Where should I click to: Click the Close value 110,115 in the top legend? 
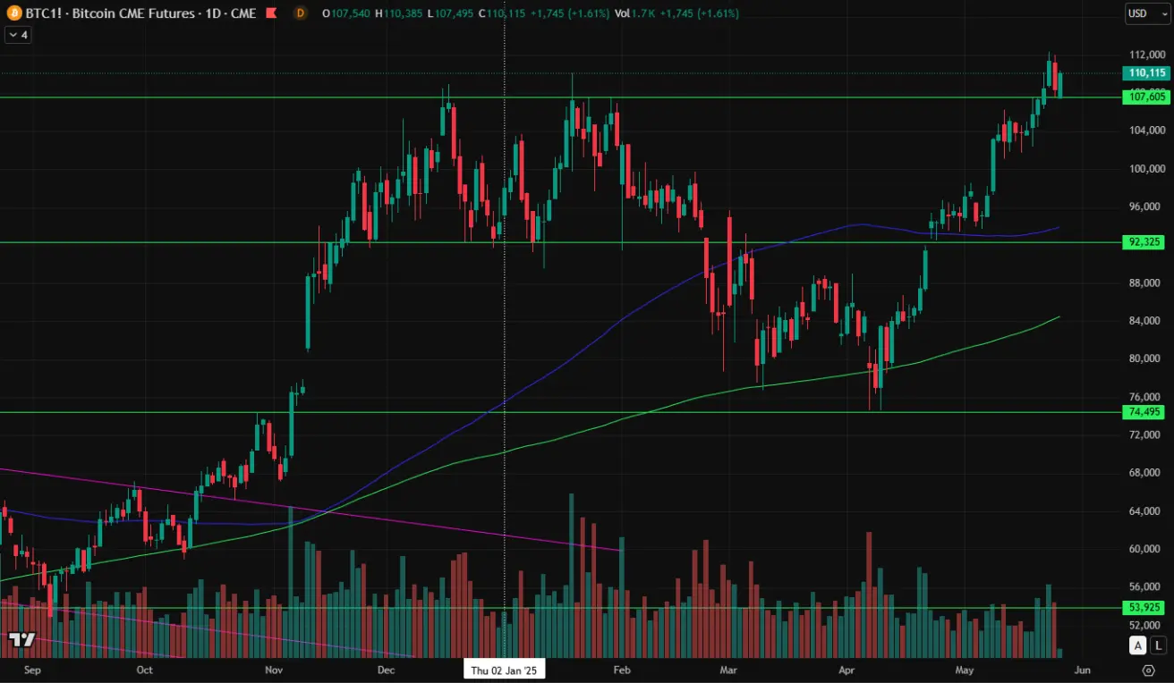507,13
